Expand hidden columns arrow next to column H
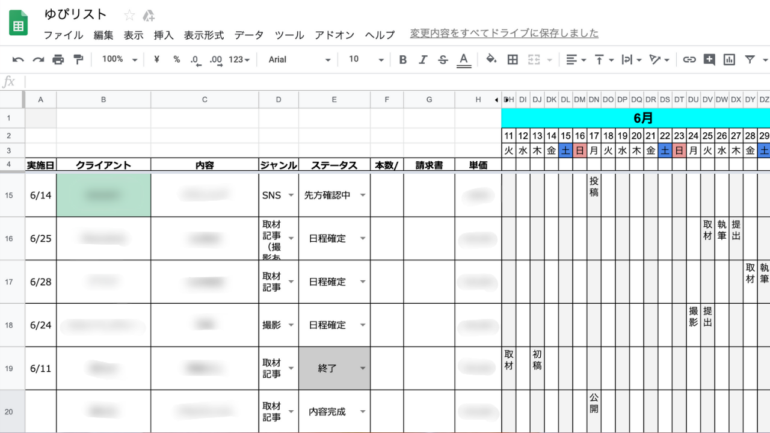The height and width of the screenshot is (433, 770). (497, 100)
